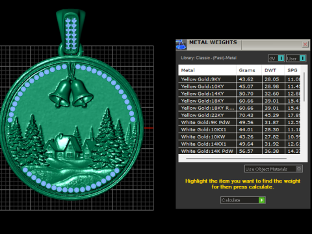Click the 27.82 DWT value
The image size is (312, 234).
point(272,136)
